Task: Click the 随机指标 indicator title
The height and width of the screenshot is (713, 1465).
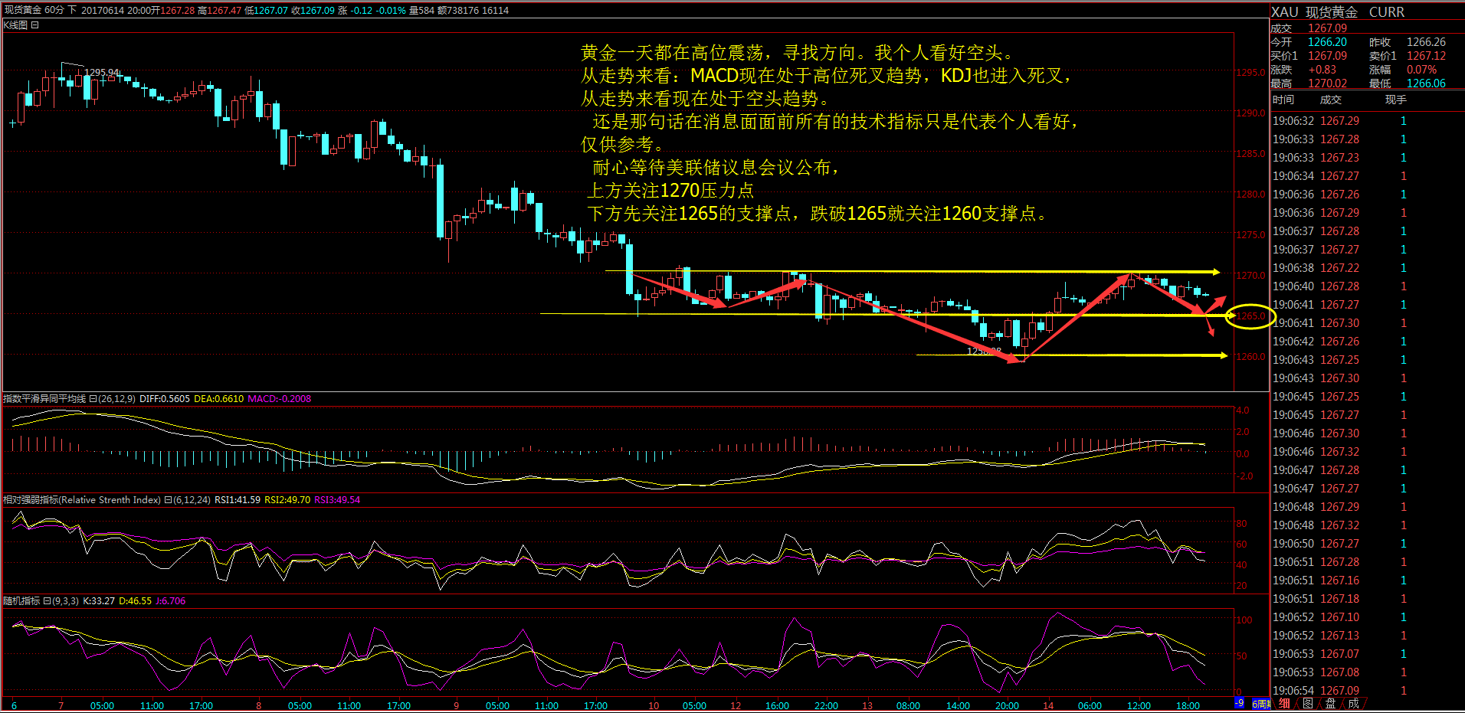Action: coord(21,601)
